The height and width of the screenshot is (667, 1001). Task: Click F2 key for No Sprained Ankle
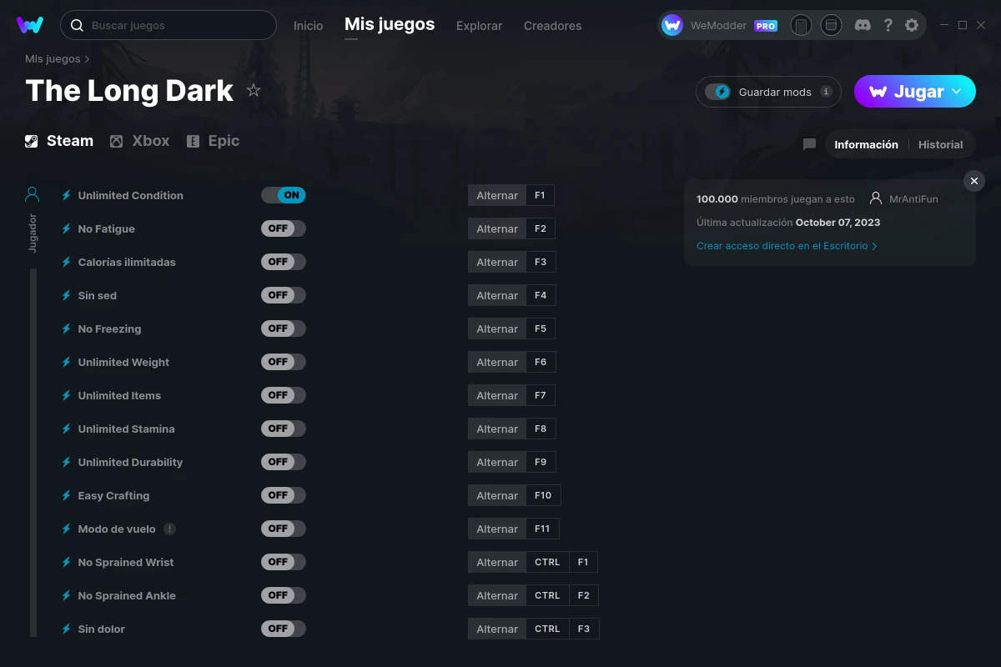point(583,595)
